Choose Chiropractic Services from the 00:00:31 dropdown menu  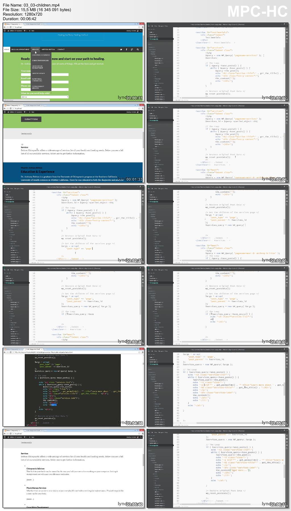[41, 55]
